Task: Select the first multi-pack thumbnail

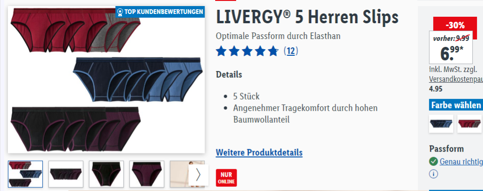Action: (x=25, y=174)
